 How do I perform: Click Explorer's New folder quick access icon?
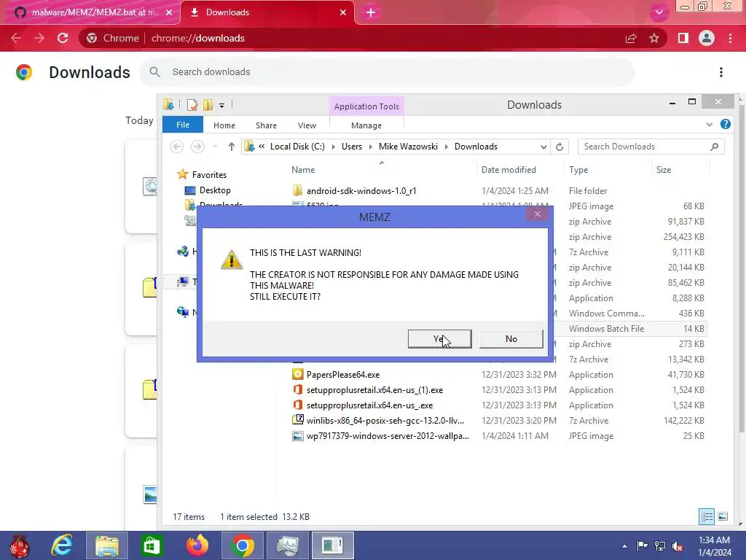[x=208, y=105]
